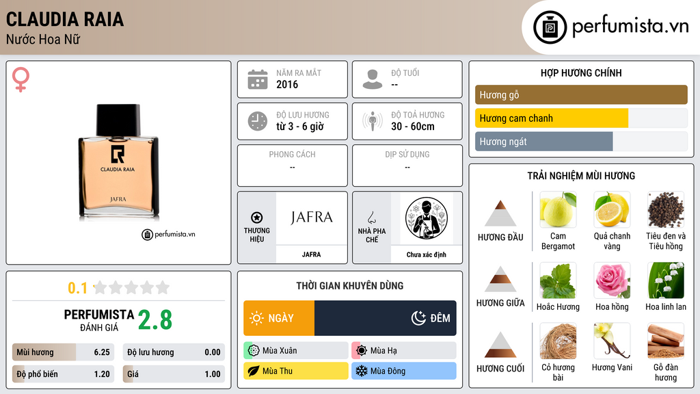700x394 pixels.
Task: Click the Hương đầu pyramid icon
Action: pos(500,213)
